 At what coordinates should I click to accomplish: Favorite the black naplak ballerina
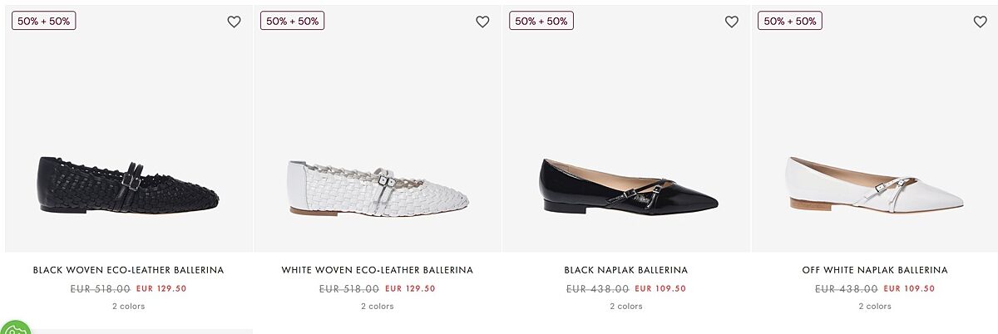[731, 22]
